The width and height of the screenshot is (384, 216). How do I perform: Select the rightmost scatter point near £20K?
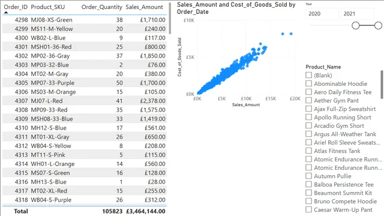pos(291,34)
